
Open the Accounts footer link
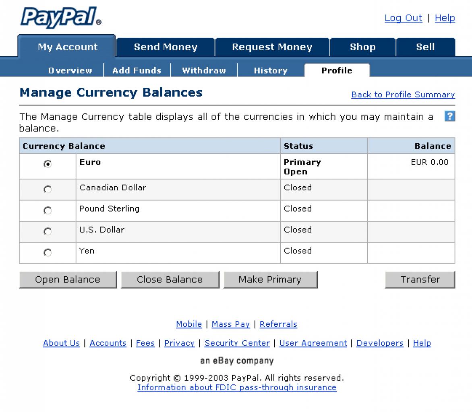[108, 343]
